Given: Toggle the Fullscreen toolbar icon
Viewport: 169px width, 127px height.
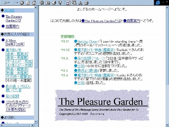Looking at the screenshot, I should (x=68, y=3).
